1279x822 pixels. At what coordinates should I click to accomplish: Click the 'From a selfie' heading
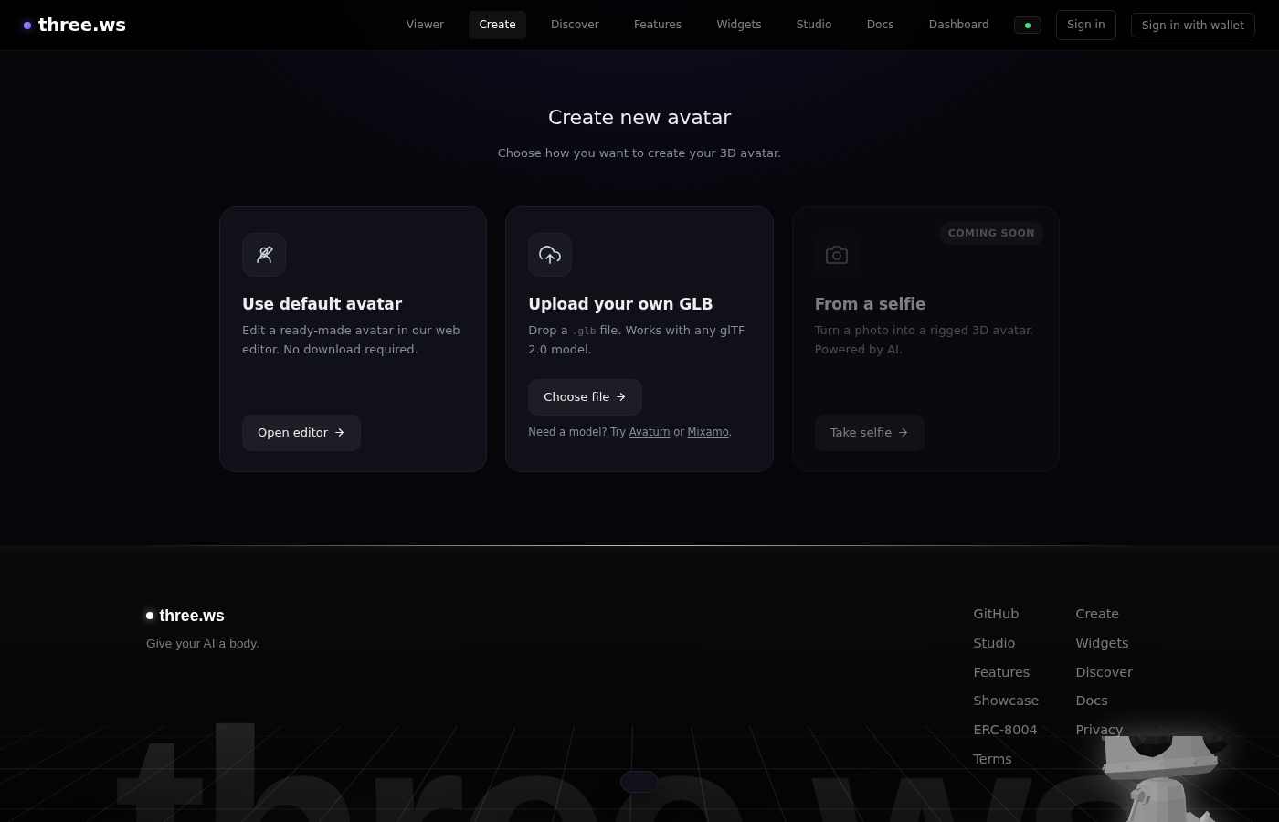870,304
